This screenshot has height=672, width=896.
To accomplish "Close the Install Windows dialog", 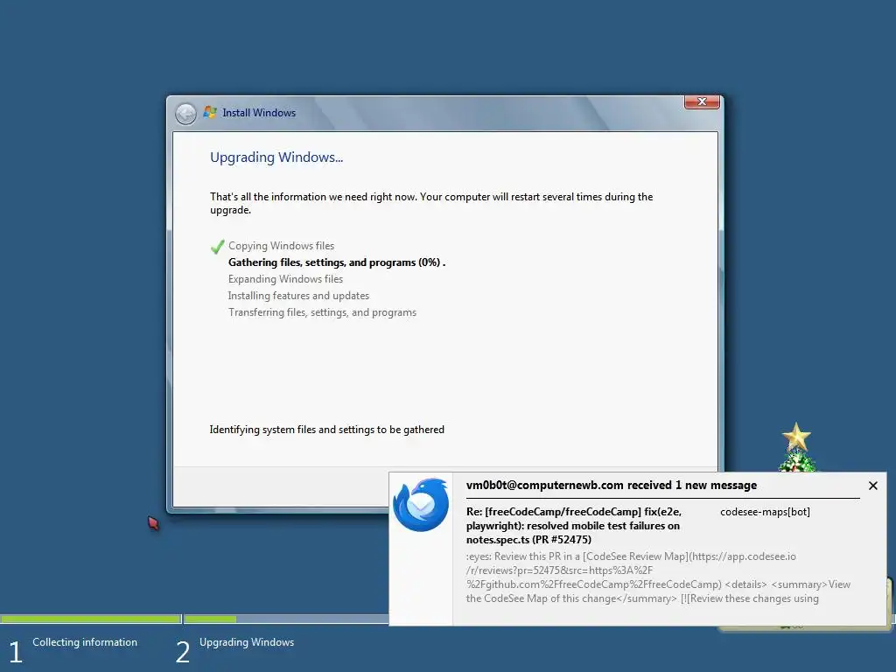I will pyautogui.click(x=702, y=101).
